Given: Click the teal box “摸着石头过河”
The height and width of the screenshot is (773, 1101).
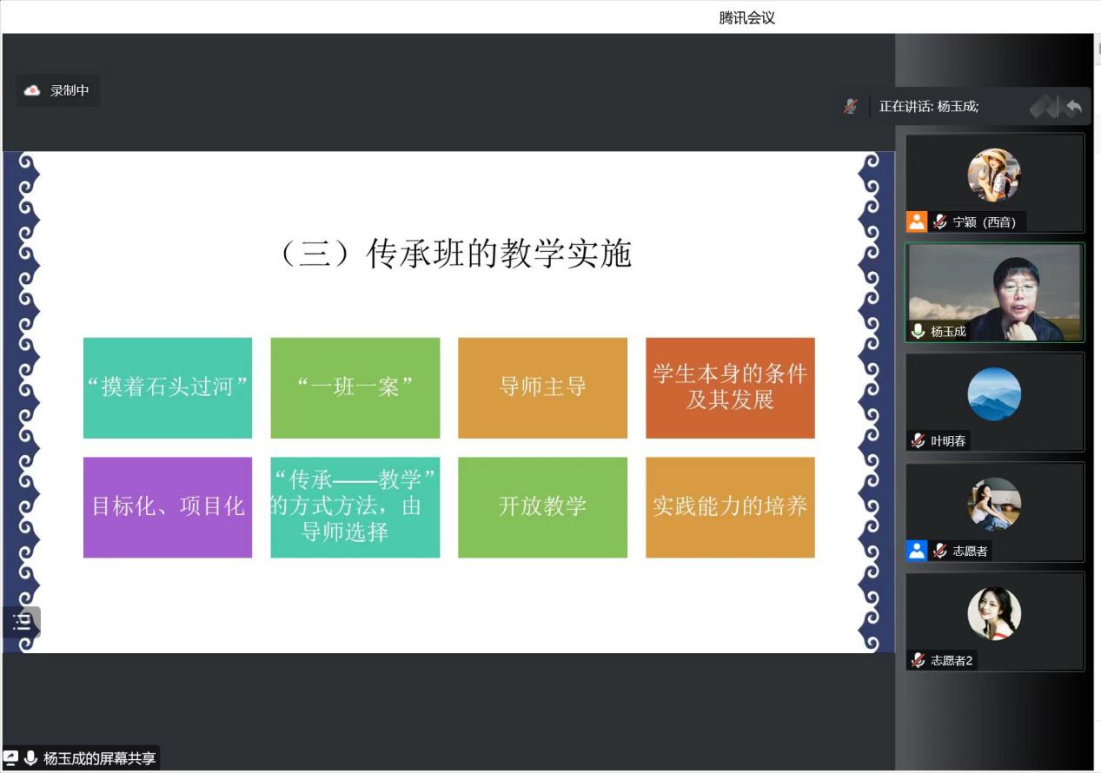Looking at the screenshot, I should pyautogui.click(x=168, y=388).
